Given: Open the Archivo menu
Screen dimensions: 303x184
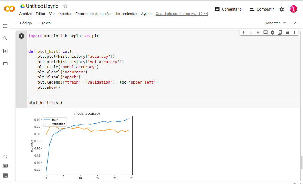Looking at the screenshot, I should click(x=25, y=14).
